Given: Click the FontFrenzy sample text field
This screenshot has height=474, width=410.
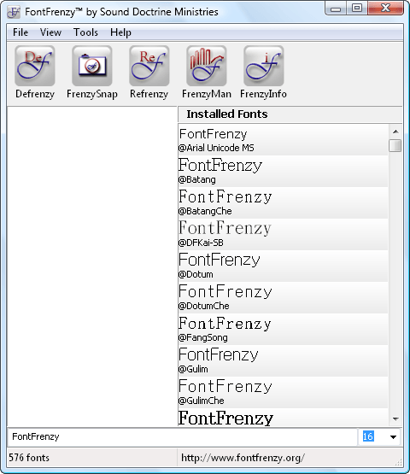Looking at the screenshot, I should pyautogui.click(x=182, y=436).
